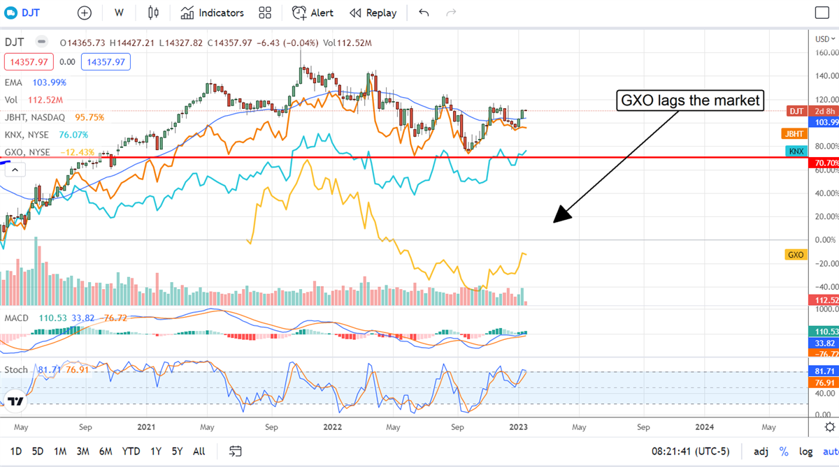
Task: Enable the log scale toggle
Action: (806, 451)
